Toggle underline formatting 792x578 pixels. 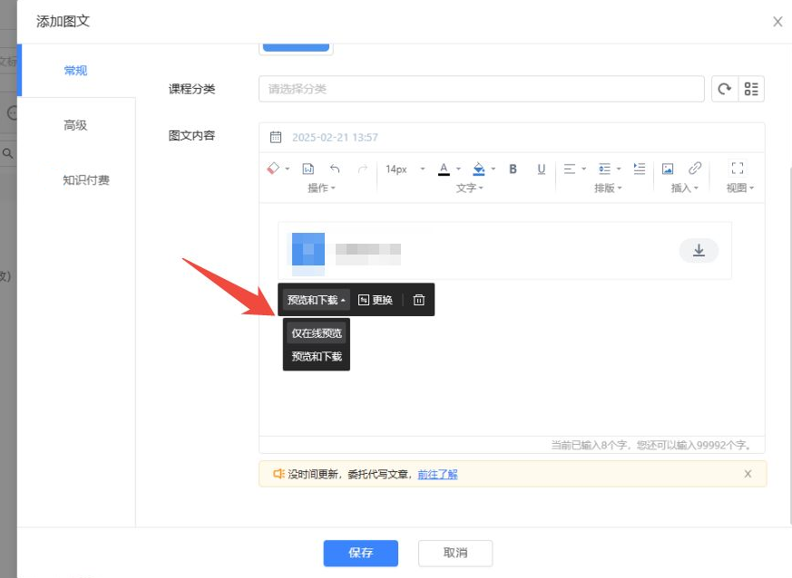541,169
